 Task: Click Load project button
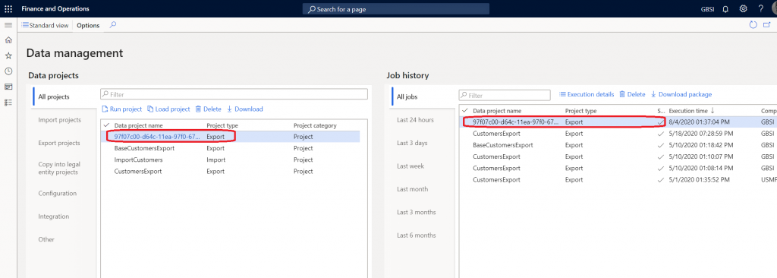tap(168, 109)
